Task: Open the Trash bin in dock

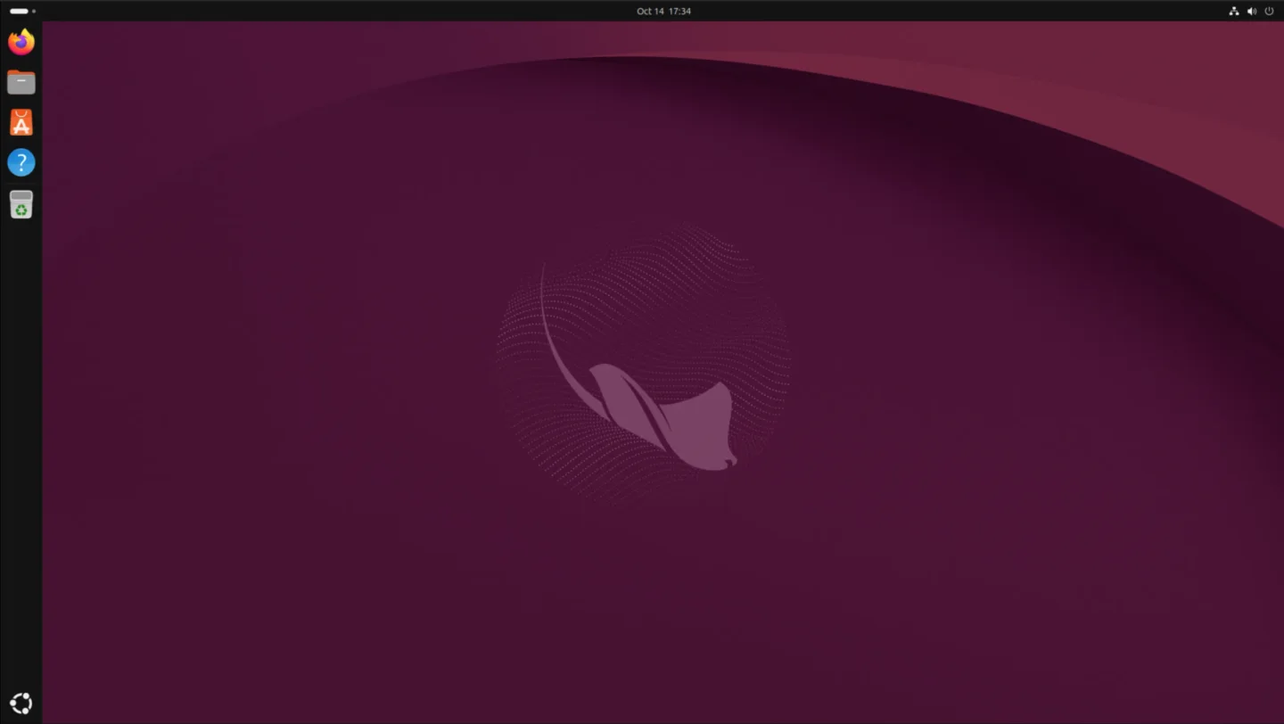Action: [21, 203]
